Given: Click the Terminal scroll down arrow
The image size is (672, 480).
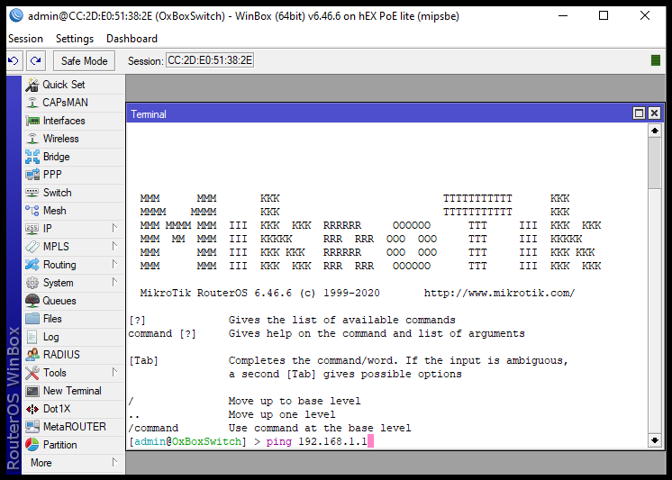Looking at the screenshot, I should click(654, 440).
